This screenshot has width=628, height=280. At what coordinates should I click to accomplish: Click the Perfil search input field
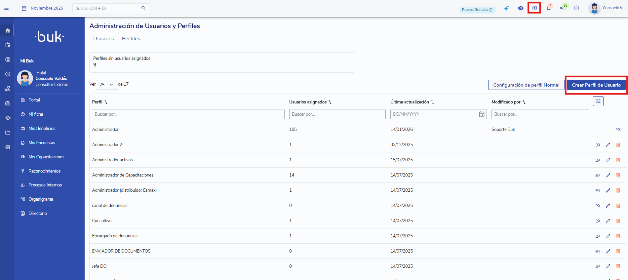coord(188,114)
